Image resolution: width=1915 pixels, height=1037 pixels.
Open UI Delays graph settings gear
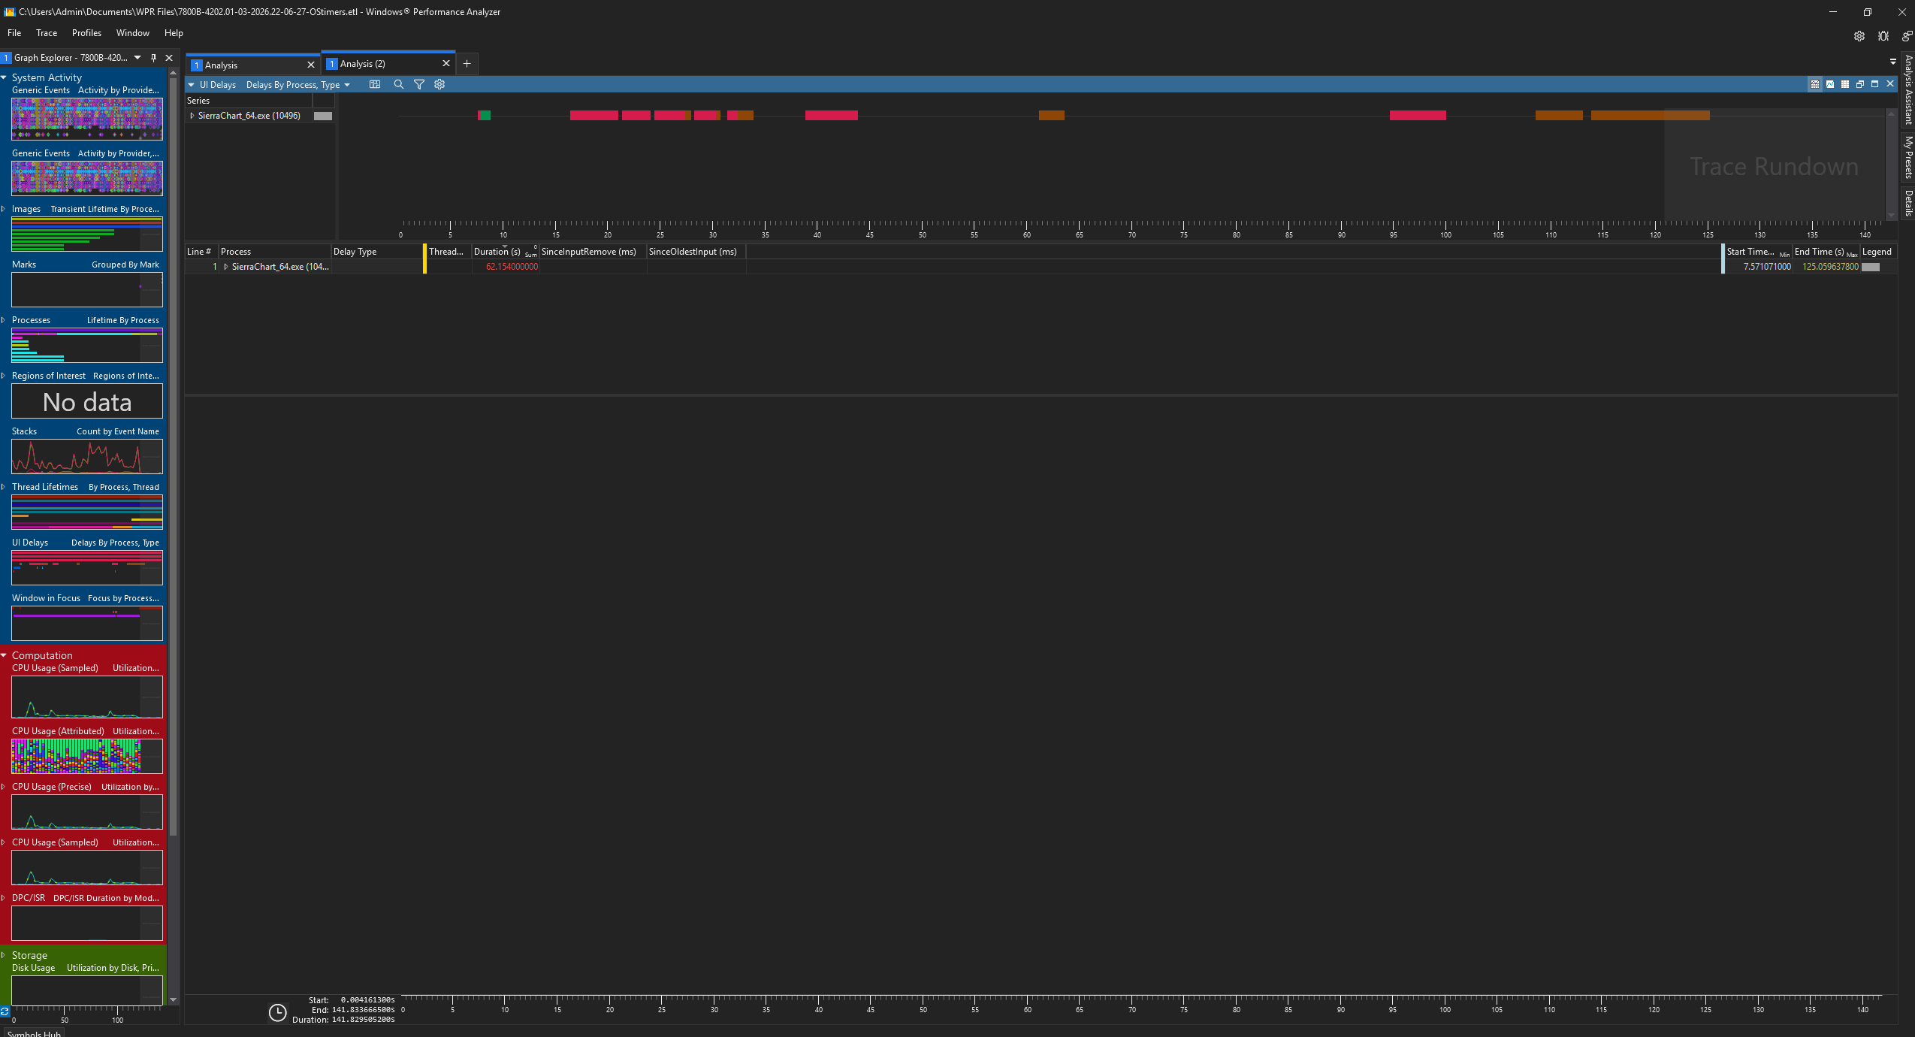[439, 85]
